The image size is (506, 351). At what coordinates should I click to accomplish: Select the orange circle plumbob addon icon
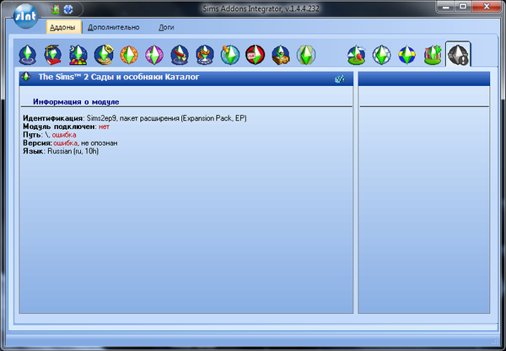click(129, 55)
